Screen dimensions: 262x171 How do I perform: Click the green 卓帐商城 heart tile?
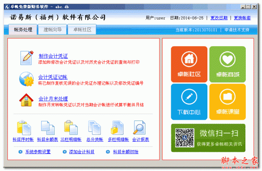(228, 64)
